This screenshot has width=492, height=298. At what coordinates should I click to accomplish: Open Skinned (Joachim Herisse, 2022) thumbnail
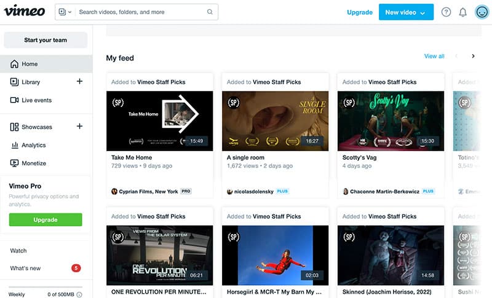(391, 255)
